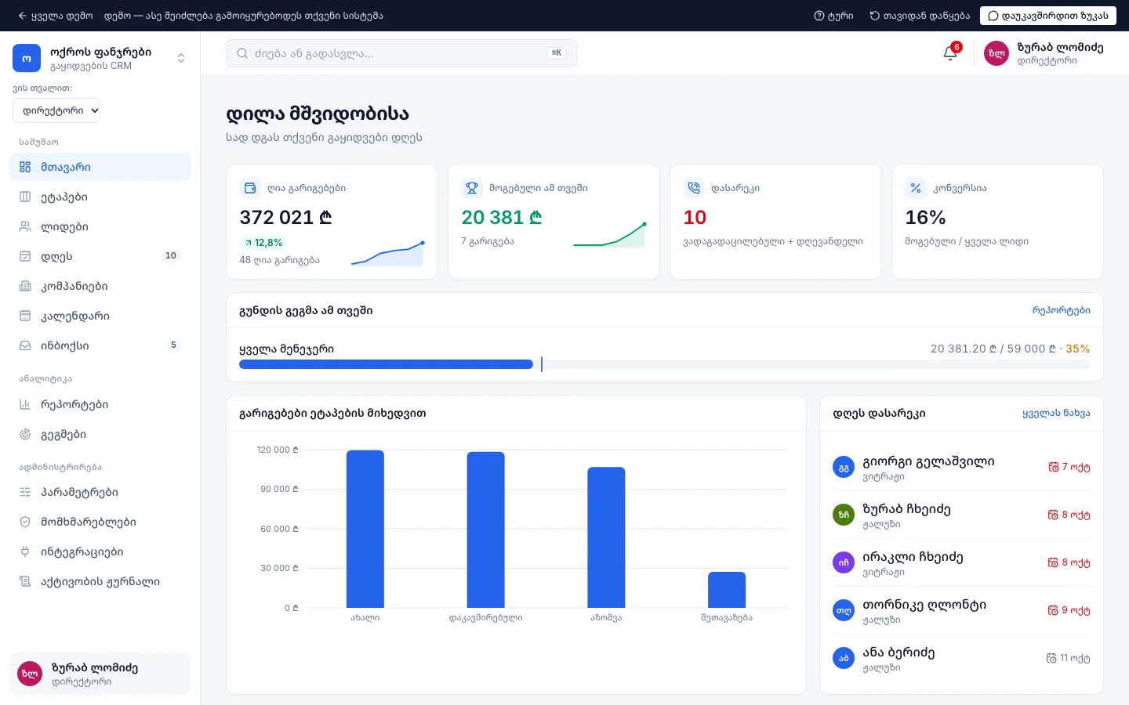Screen dimensions: 1129x705
Task: Click the ყველას ნახვა link
Action: point(1056,413)
